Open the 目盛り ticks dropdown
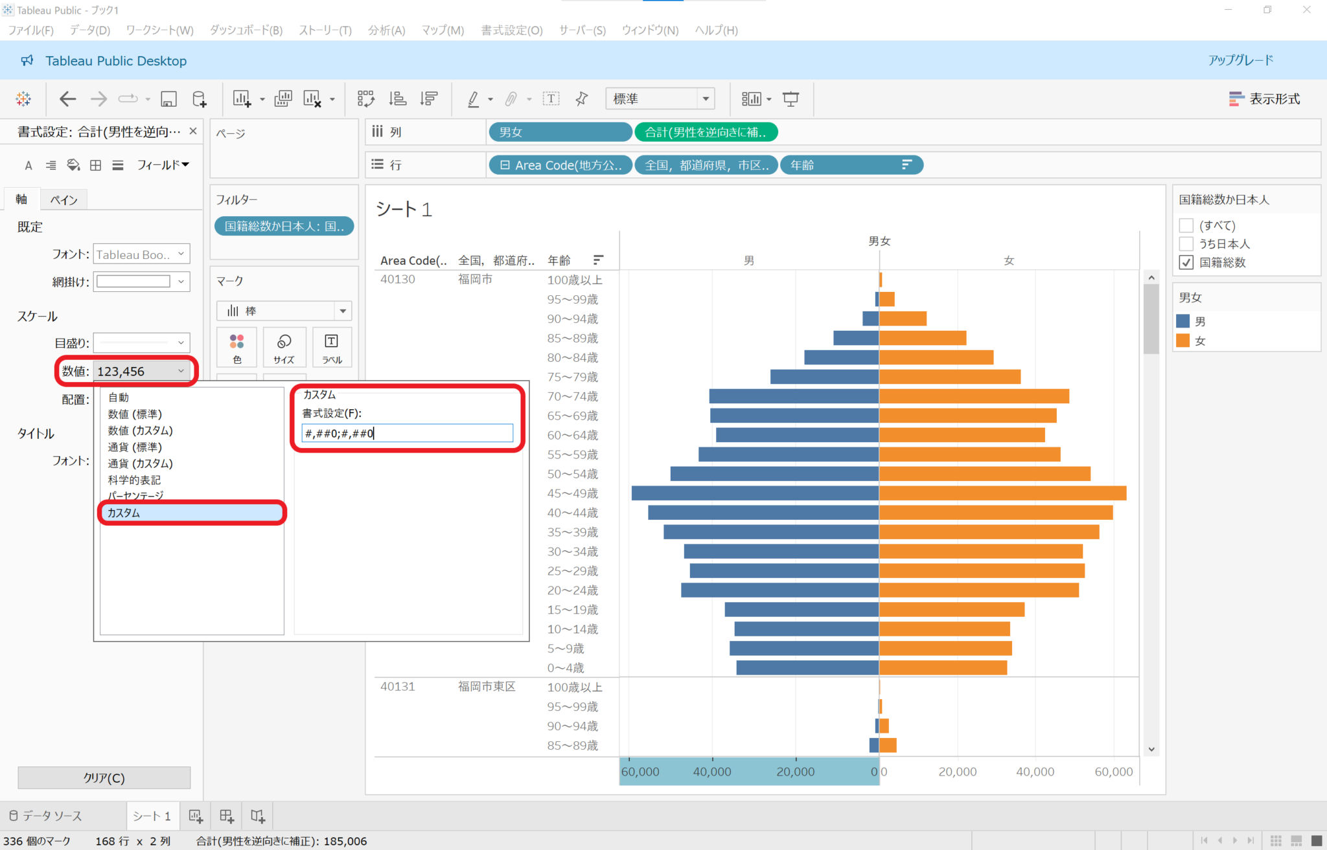 tap(141, 342)
